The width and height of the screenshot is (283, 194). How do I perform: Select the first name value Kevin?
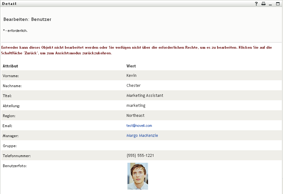tap(132, 76)
